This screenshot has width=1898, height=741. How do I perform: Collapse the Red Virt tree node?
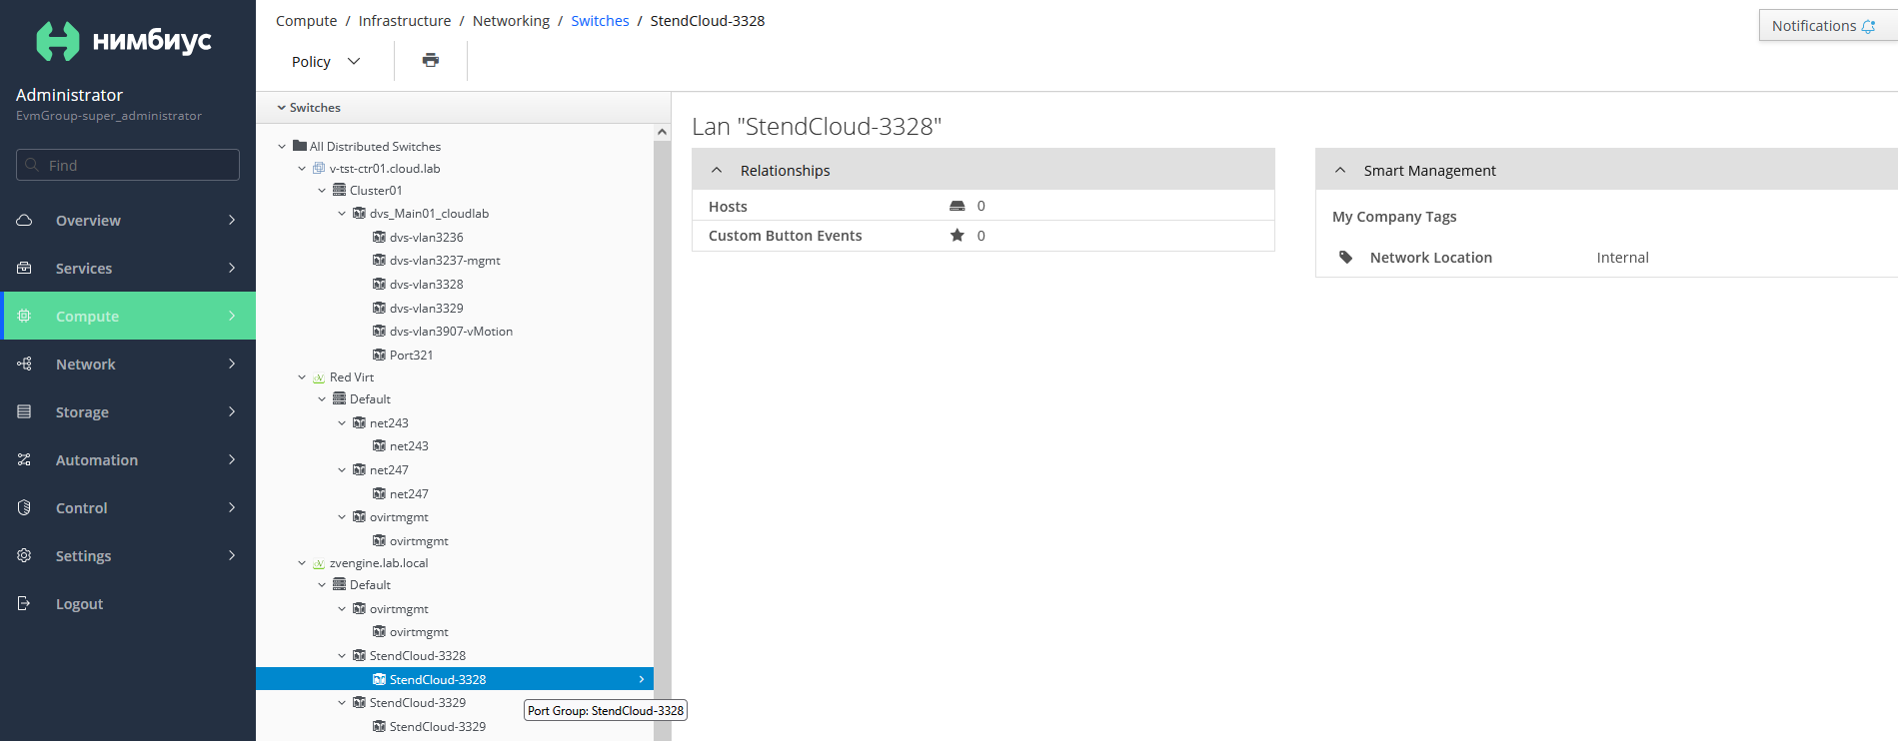[x=302, y=377]
